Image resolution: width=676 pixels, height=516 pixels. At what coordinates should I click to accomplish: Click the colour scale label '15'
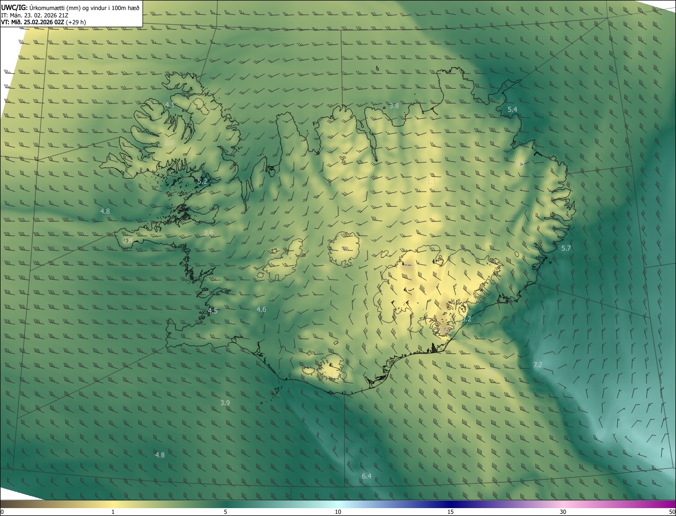[x=450, y=512]
